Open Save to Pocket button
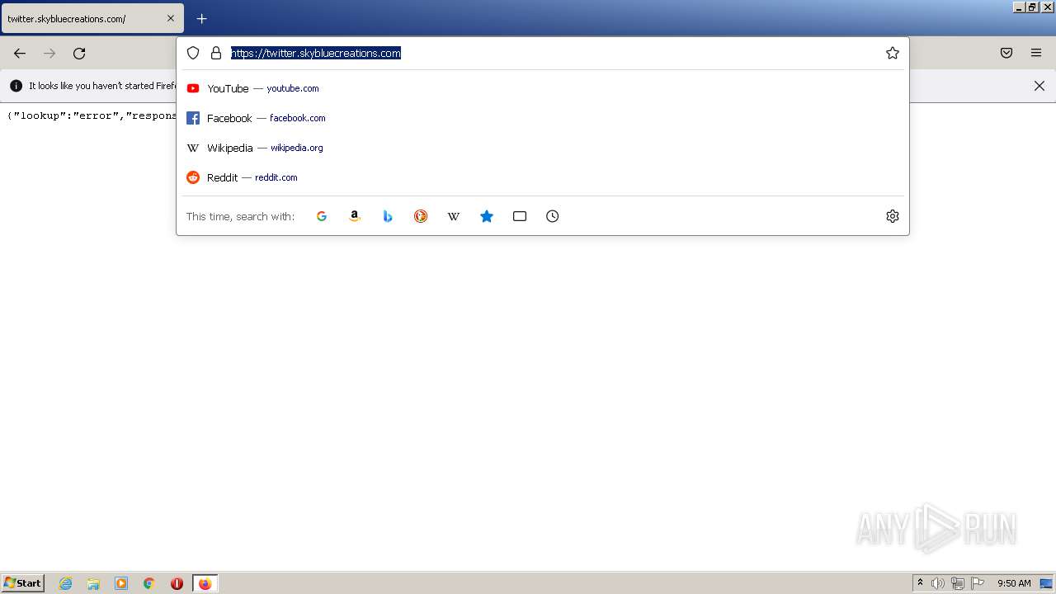This screenshot has width=1056, height=594. 1006,53
